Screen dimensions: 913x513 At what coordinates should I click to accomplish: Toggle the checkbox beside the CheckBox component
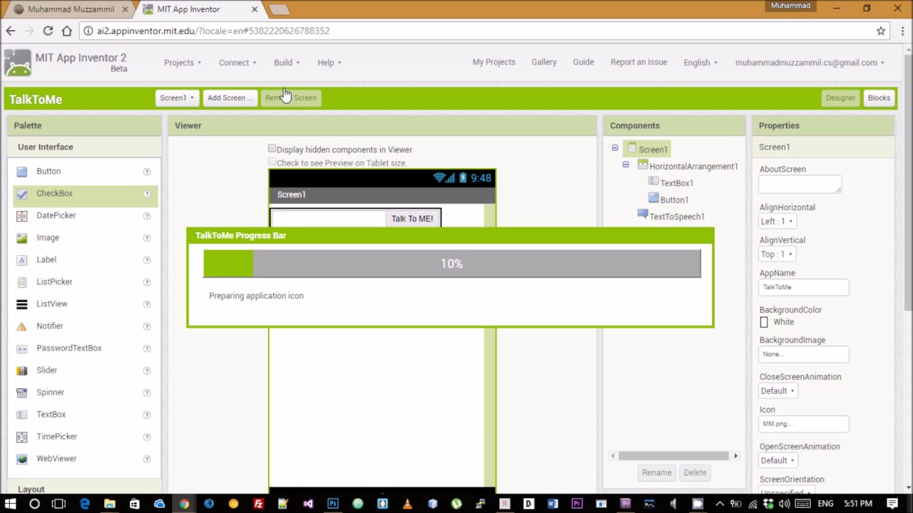(21, 193)
